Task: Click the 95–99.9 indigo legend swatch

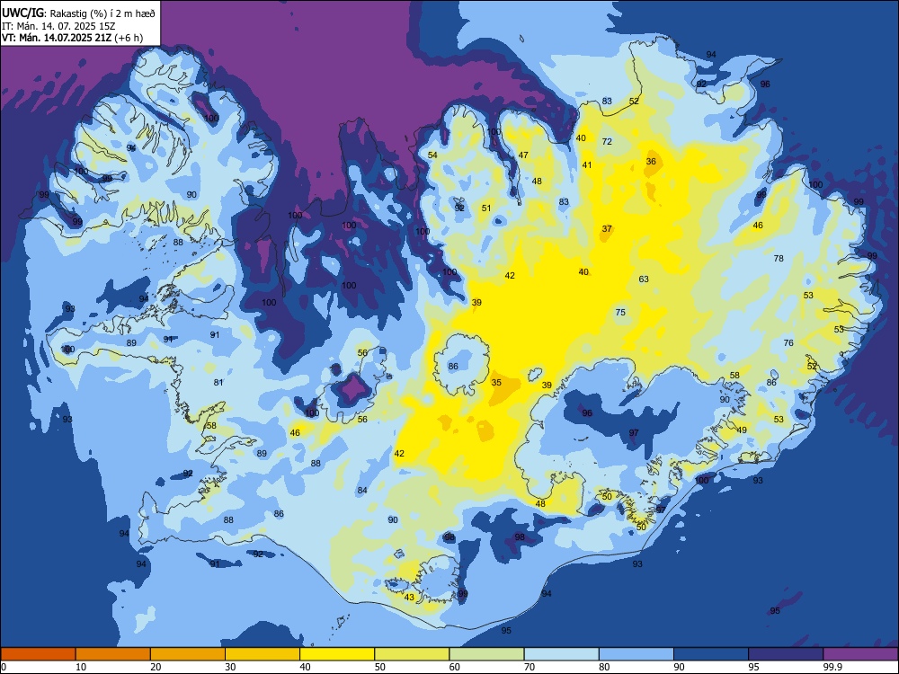Action: tap(786, 654)
